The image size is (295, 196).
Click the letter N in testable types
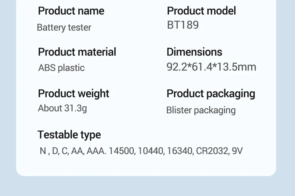click(43, 151)
